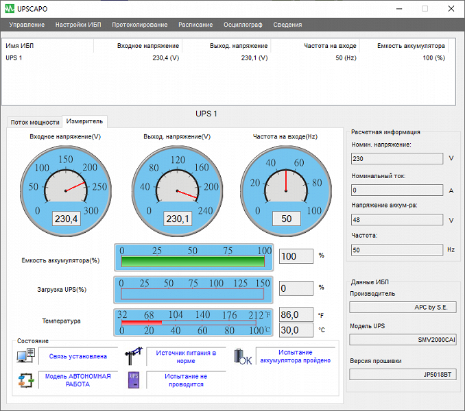Click the UPSCAPO app icon in title bar

[x=10, y=9]
